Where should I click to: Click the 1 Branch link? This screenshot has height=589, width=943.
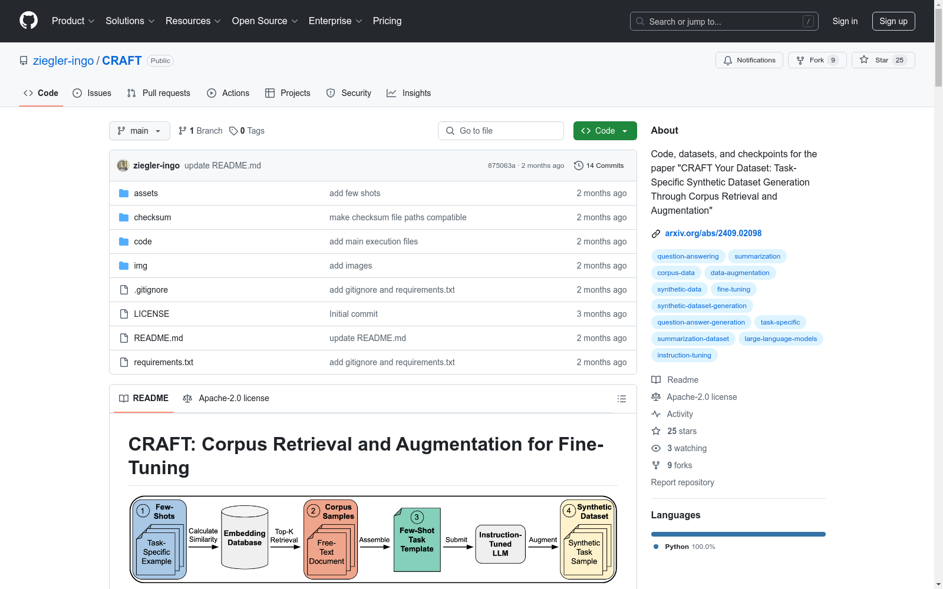(x=200, y=131)
